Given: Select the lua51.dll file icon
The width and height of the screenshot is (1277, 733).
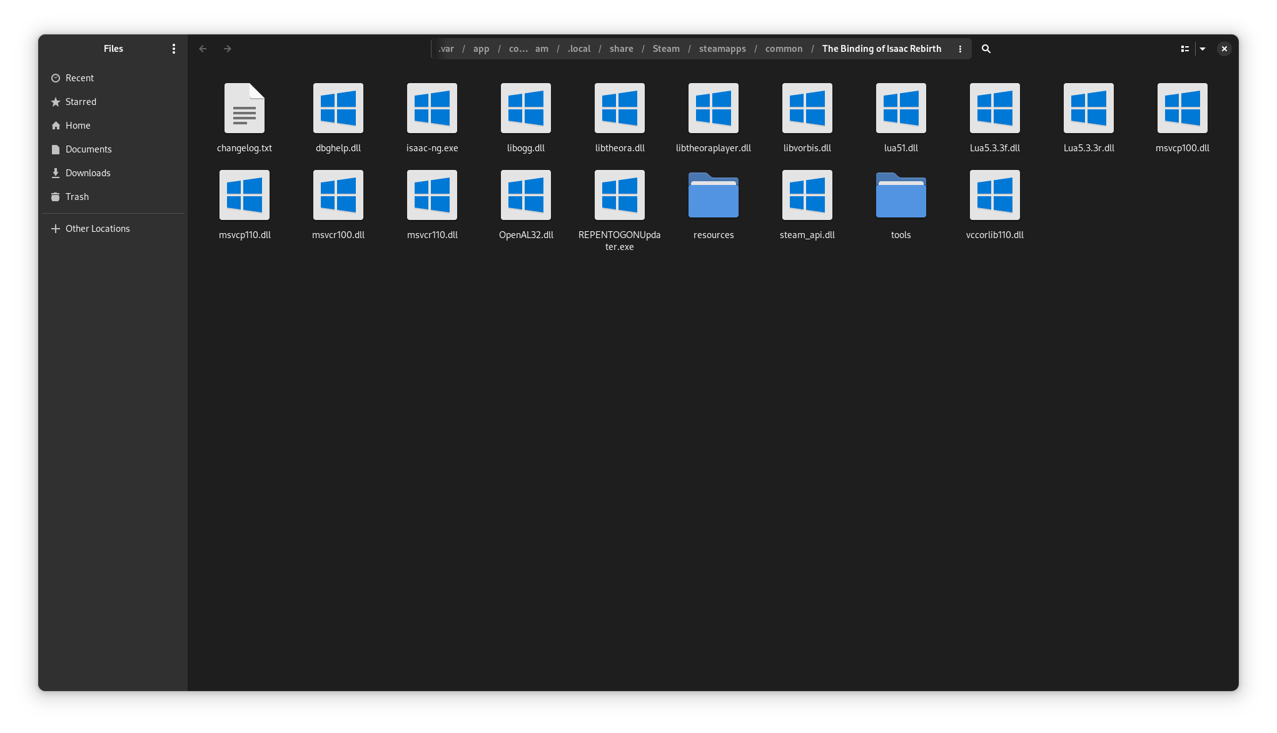Looking at the screenshot, I should (x=901, y=108).
